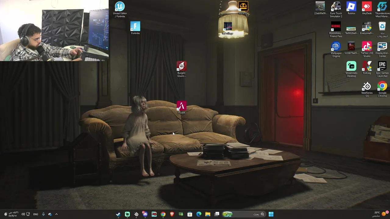Click the taskbar search box

point(244,214)
